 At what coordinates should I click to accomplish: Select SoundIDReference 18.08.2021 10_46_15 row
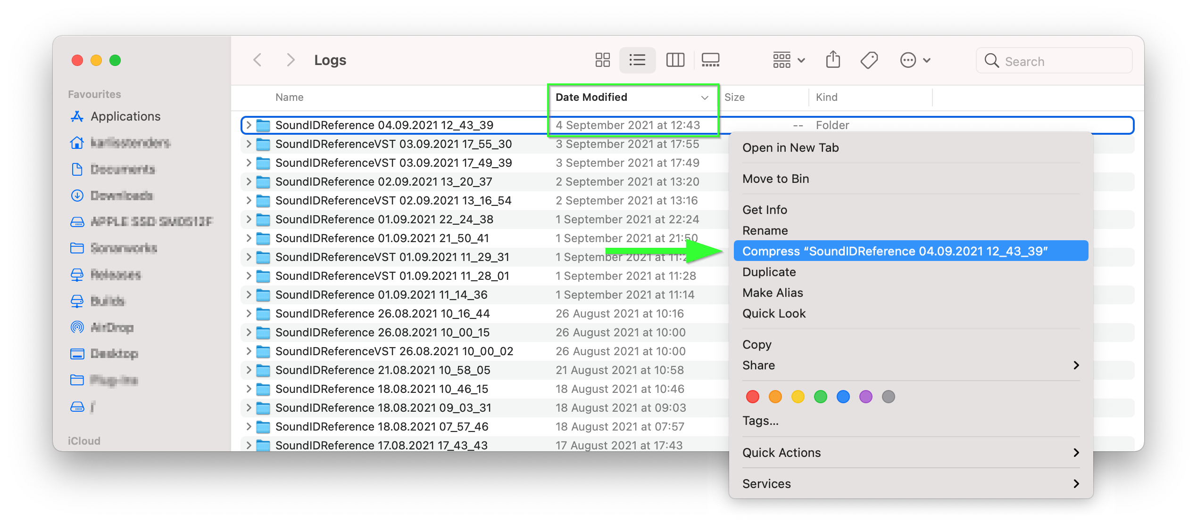point(484,389)
